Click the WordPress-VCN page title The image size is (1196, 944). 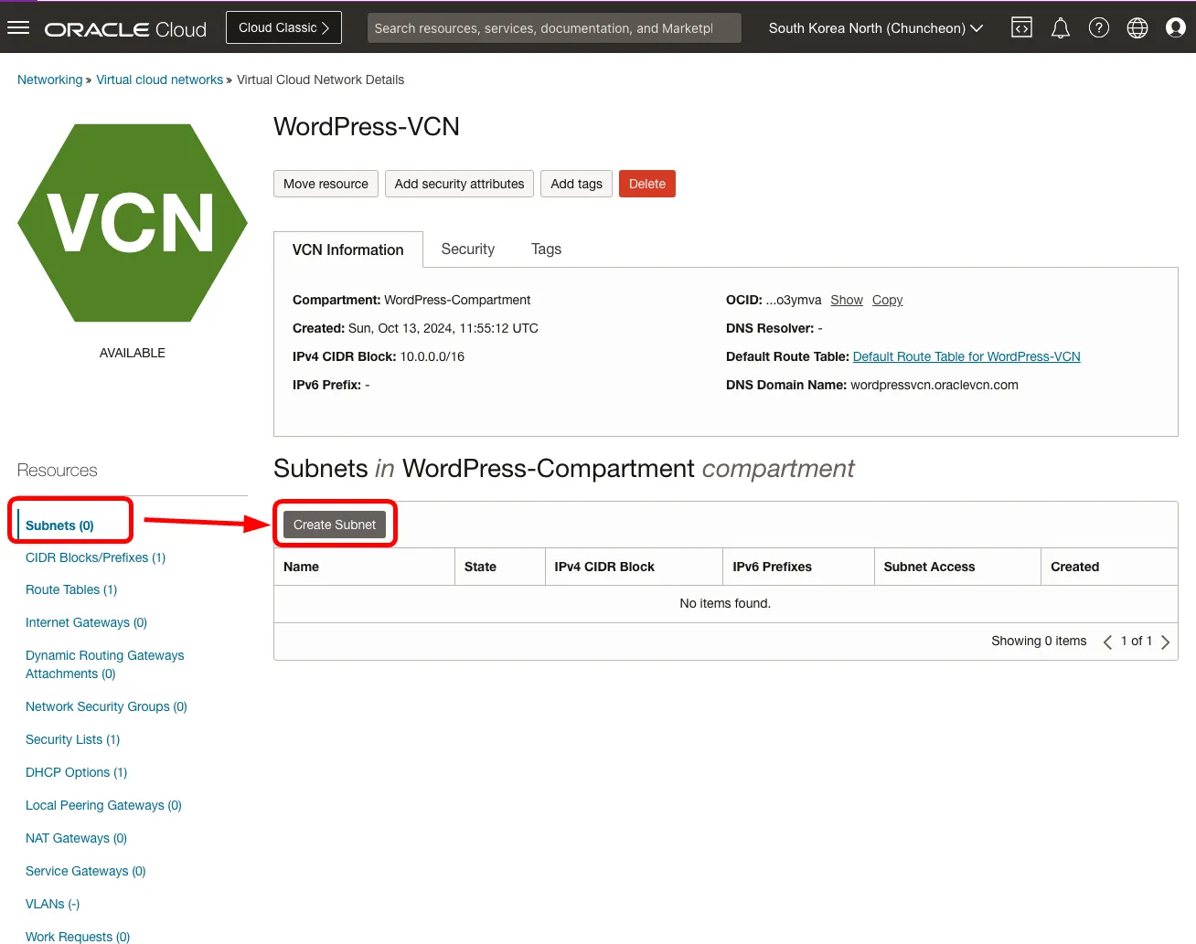click(367, 126)
